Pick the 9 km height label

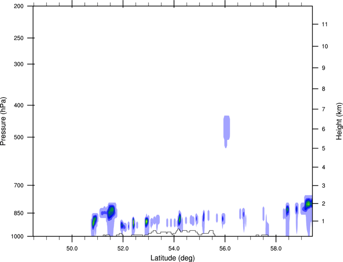pyautogui.click(x=324, y=68)
